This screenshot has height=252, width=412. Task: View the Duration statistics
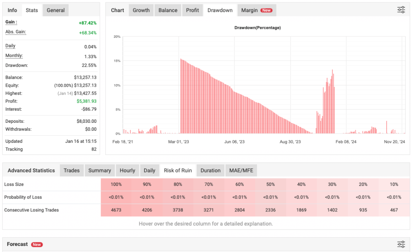pyautogui.click(x=210, y=170)
